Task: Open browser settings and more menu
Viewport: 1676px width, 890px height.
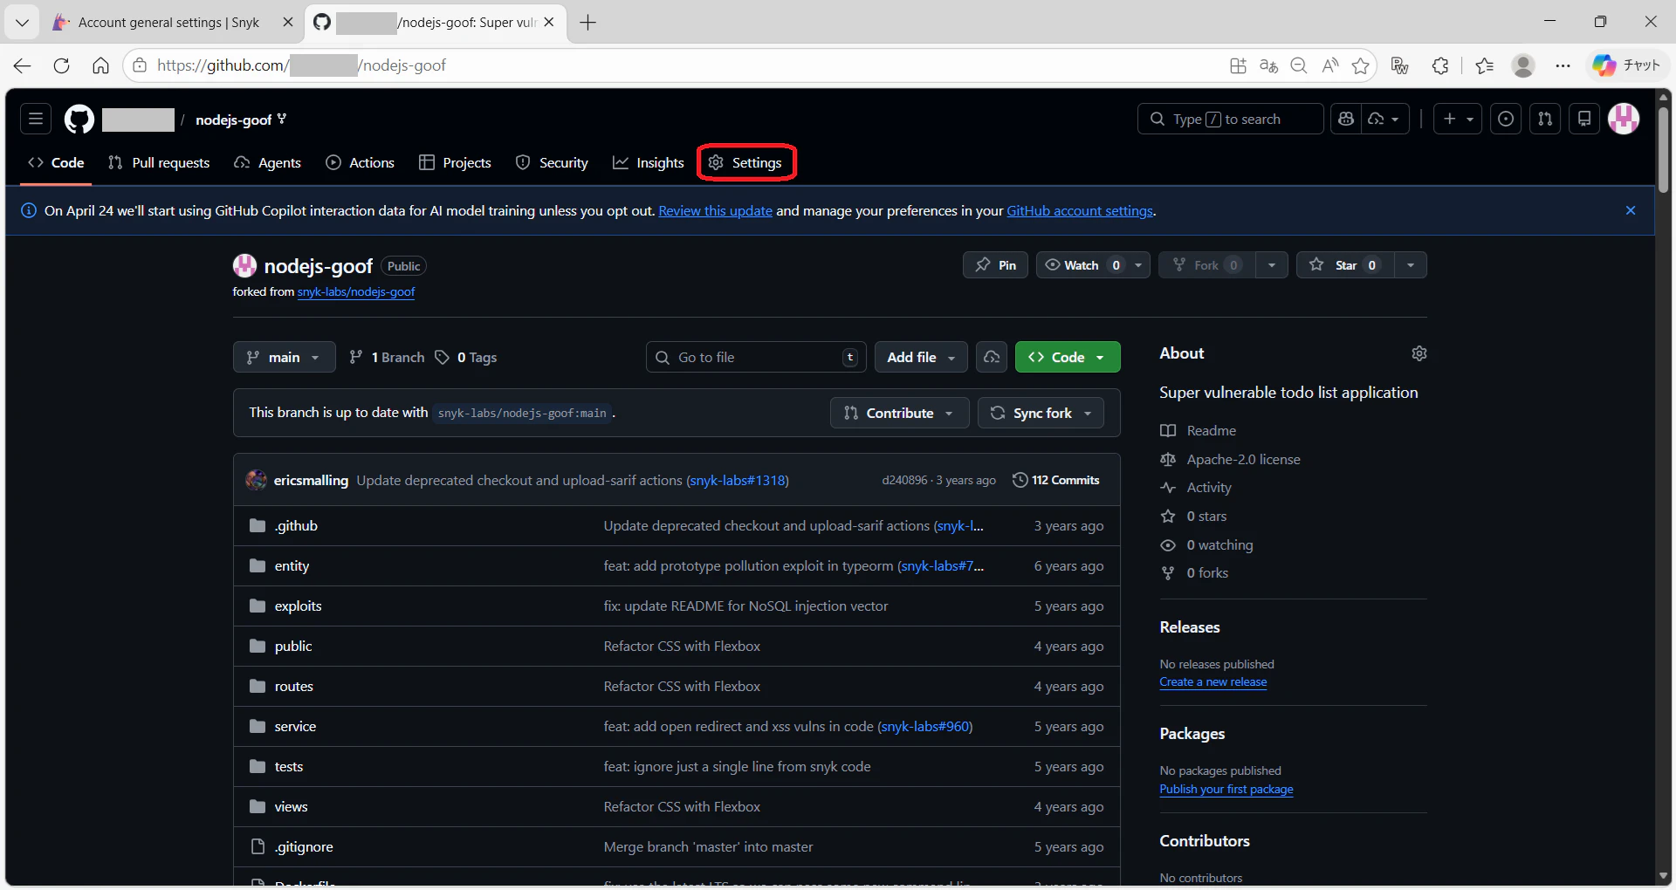Action: pyautogui.click(x=1563, y=65)
